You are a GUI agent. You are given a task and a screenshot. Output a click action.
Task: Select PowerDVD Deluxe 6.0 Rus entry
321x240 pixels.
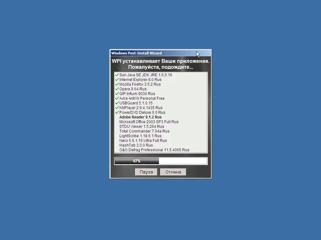point(142,112)
